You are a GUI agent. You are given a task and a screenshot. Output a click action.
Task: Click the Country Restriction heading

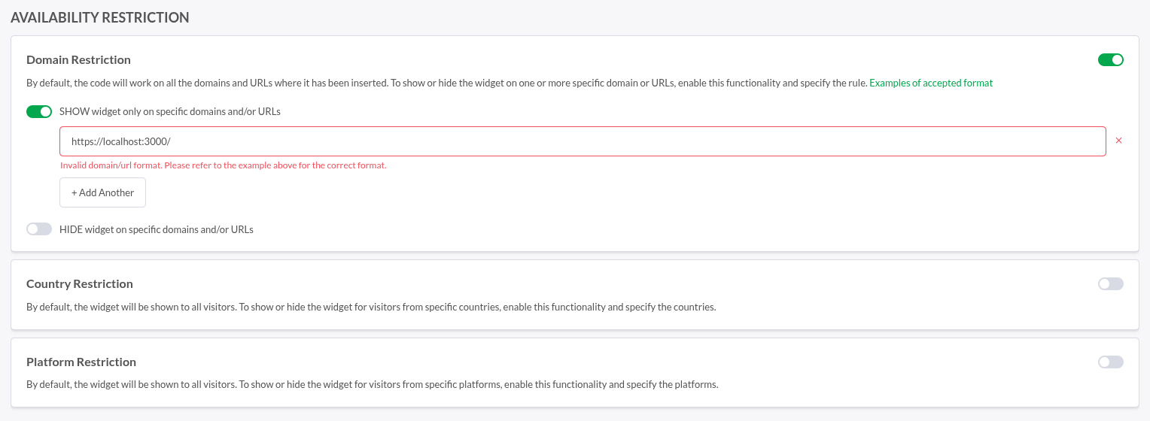[x=80, y=283]
